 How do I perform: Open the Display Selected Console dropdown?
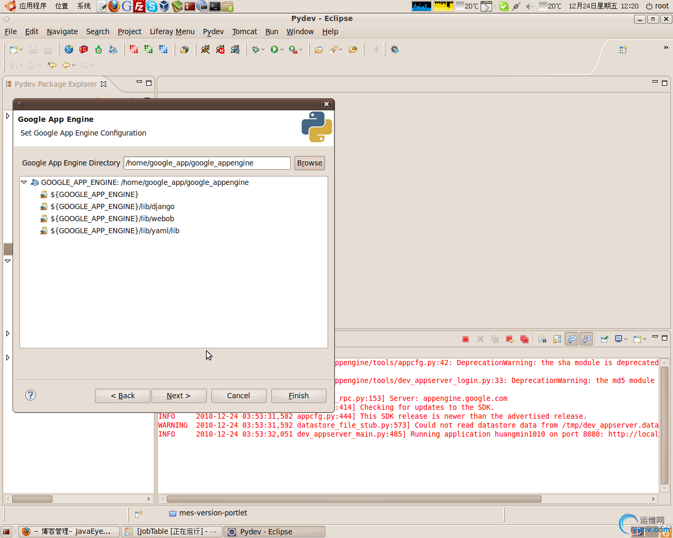(x=626, y=339)
